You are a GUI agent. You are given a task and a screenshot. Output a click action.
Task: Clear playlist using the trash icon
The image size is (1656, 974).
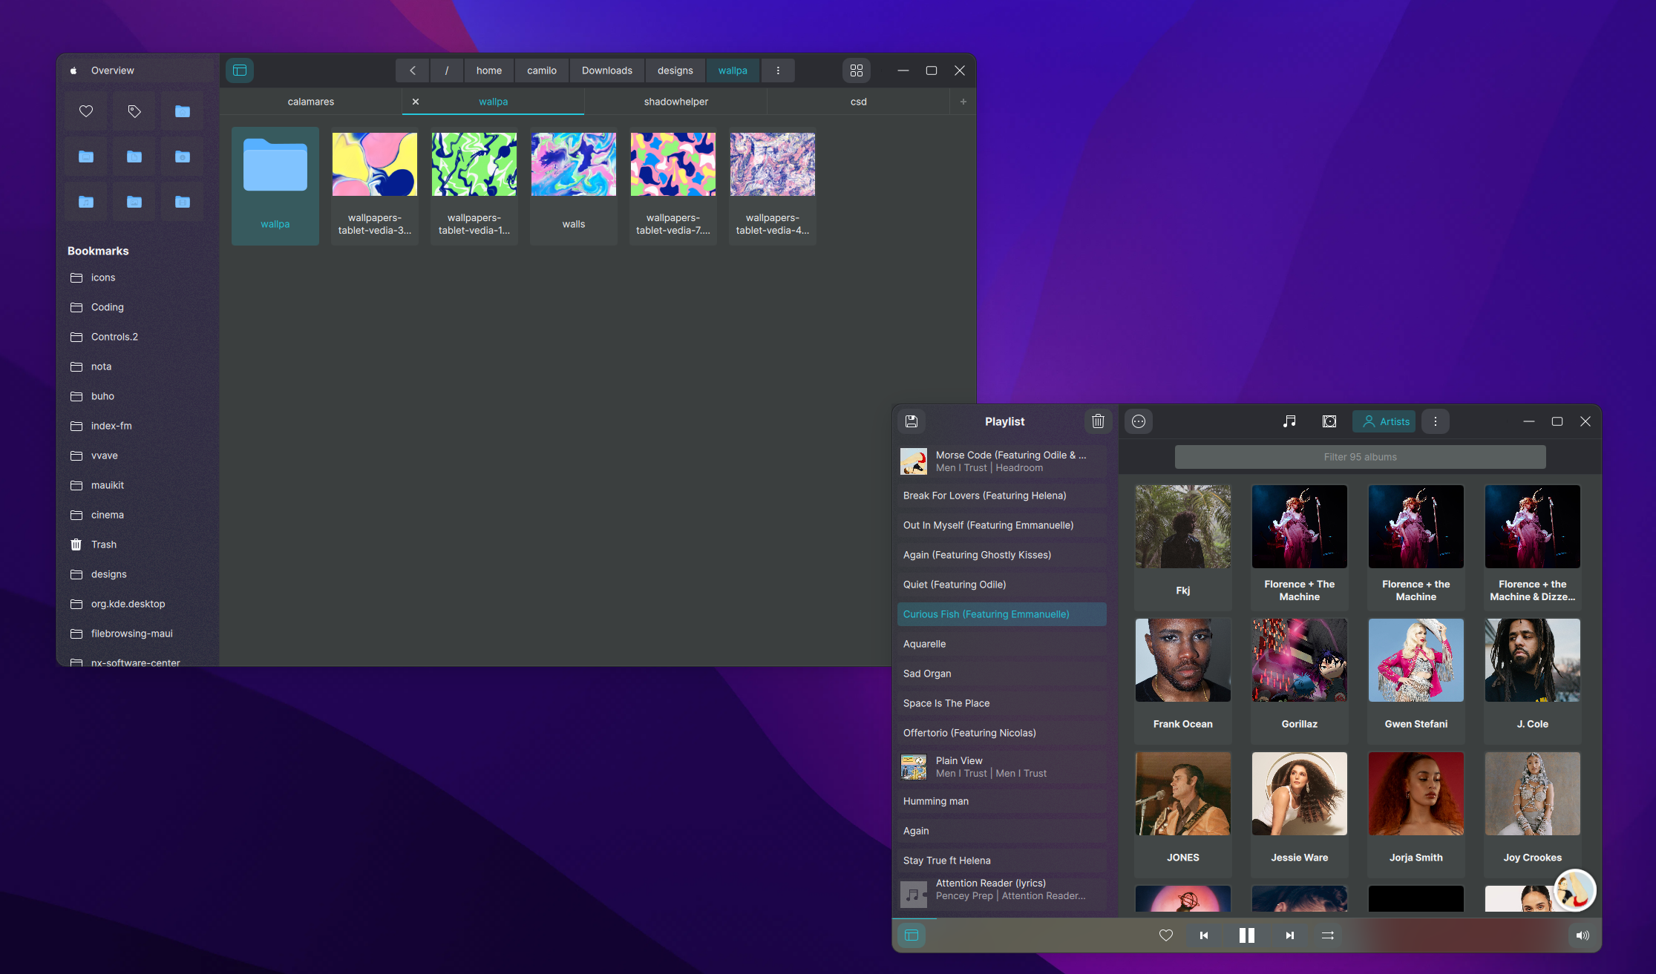(1098, 421)
